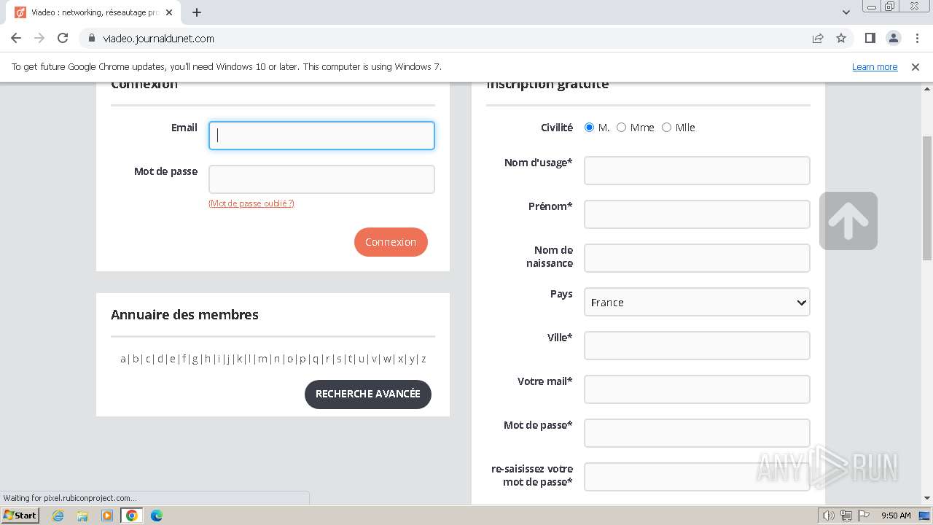This screenshot has height=525, width=933.
Task: Open File Explorer folder in taskbar
Action: pyautogui.click(x=82, y=516)
